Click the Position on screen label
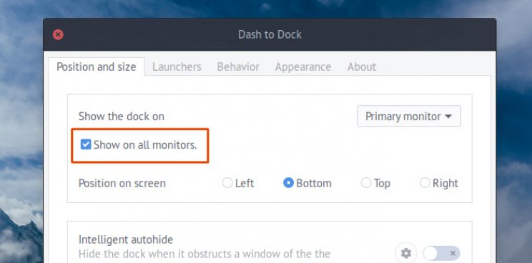Image resolution: width=532 pixels, height=263 pixels. [x=122, y=184]
